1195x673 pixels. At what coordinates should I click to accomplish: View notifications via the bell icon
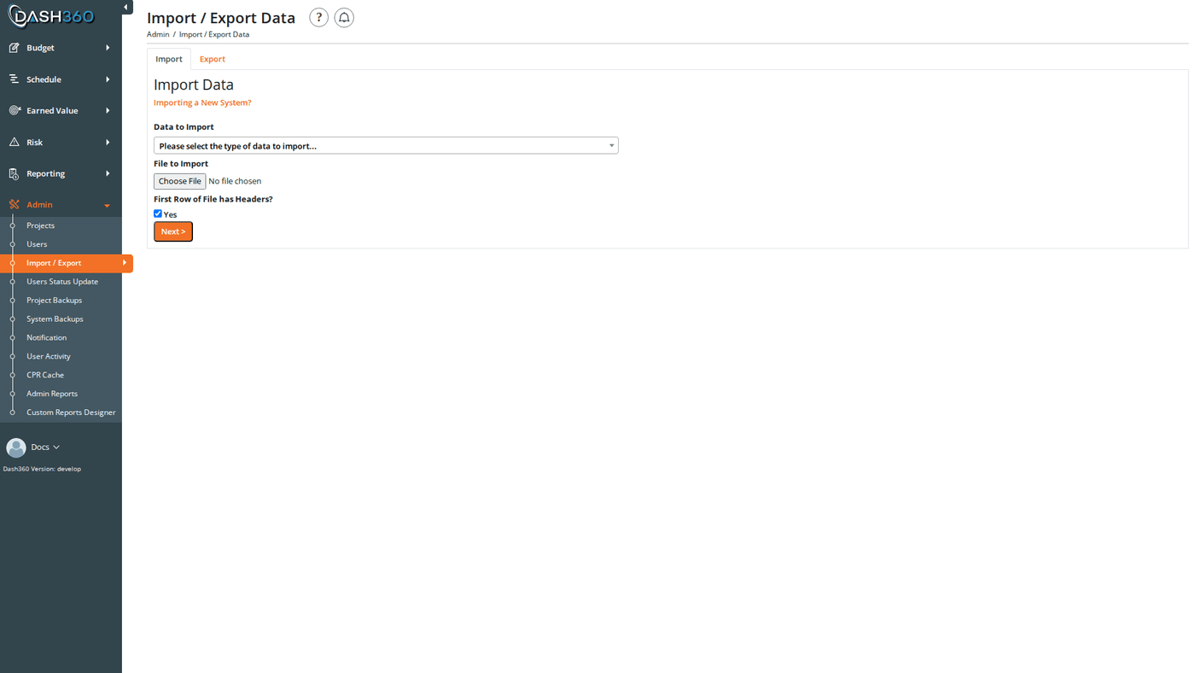pos(344,17)
